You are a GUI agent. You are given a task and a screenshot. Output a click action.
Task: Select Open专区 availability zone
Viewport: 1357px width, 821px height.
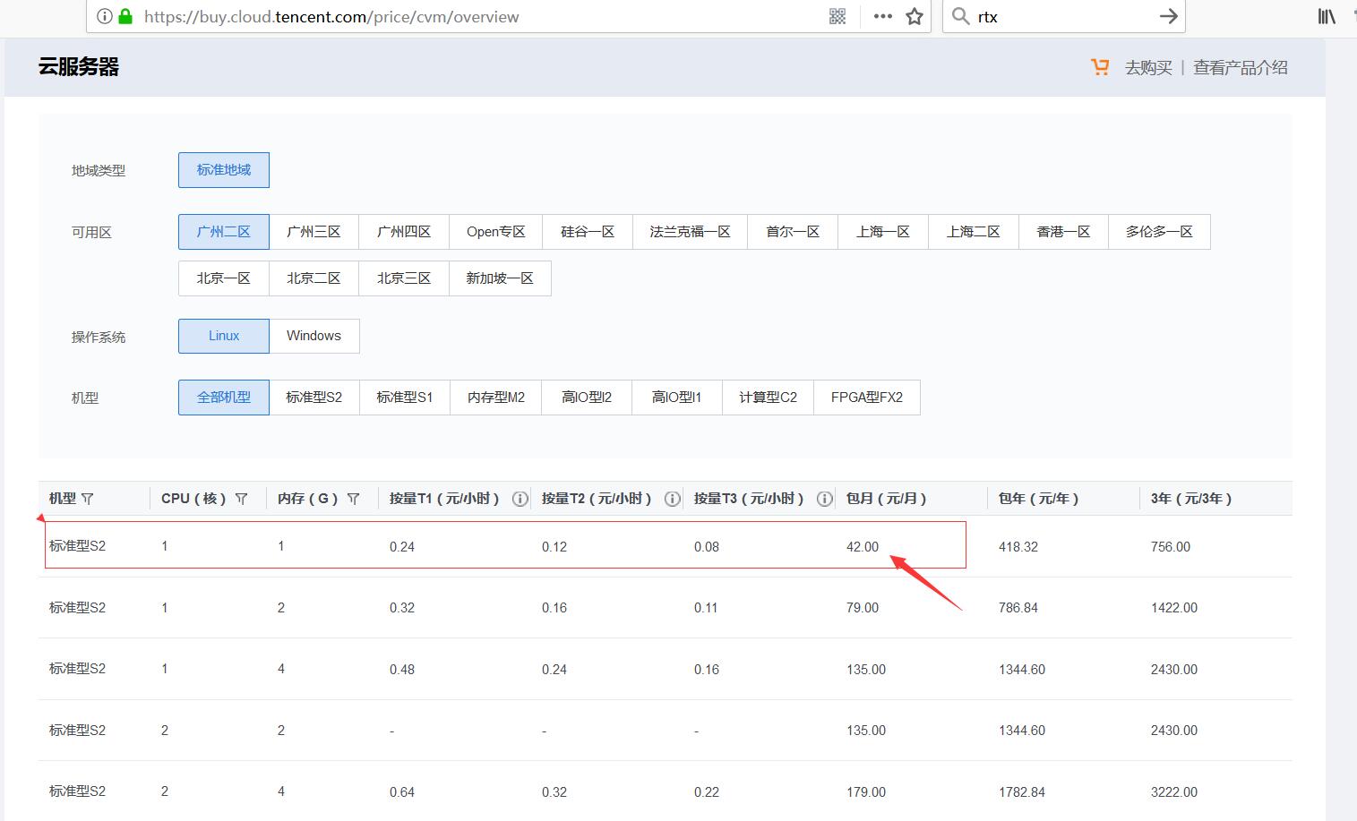[495, 232]
